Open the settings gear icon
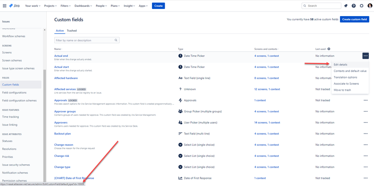The height and width of the screenshot is (186, 374). [x=362, y=6]
